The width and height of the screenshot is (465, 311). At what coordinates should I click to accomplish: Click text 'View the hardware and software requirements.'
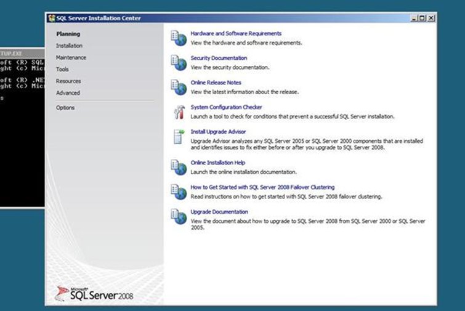pos(246,43)
